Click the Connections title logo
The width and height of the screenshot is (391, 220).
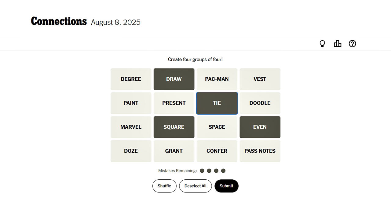pyautogui.click(x=59, y=21)
